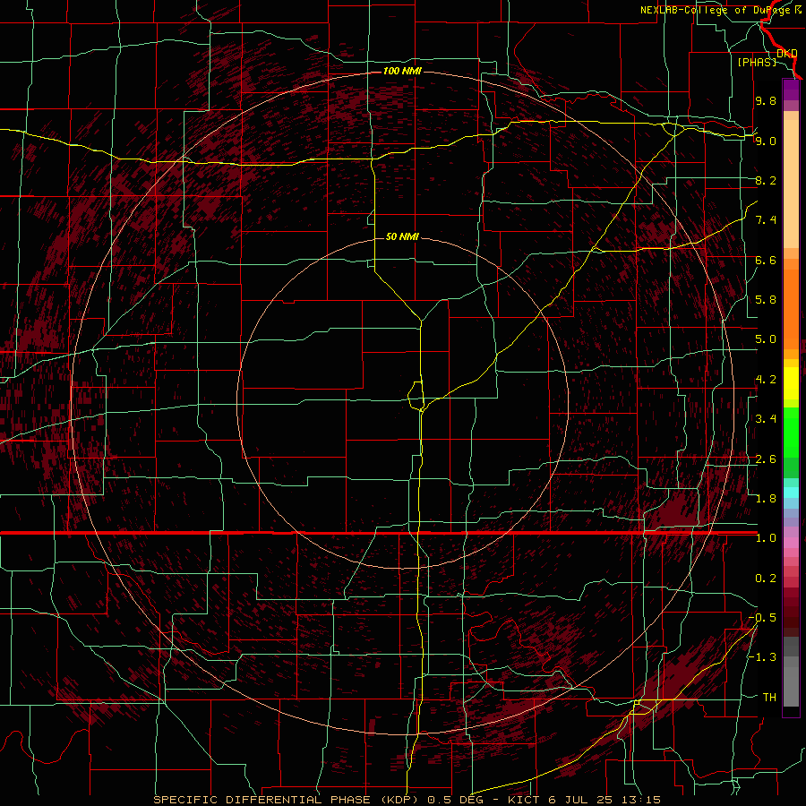Select the gray bottom band of the color bar
Image resolution: width=806 pixels, height=806 pixels.
coord(791,682)
